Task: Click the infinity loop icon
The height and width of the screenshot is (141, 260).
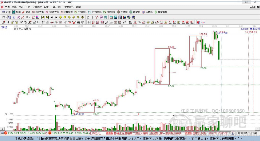Action: click(203, 22)
